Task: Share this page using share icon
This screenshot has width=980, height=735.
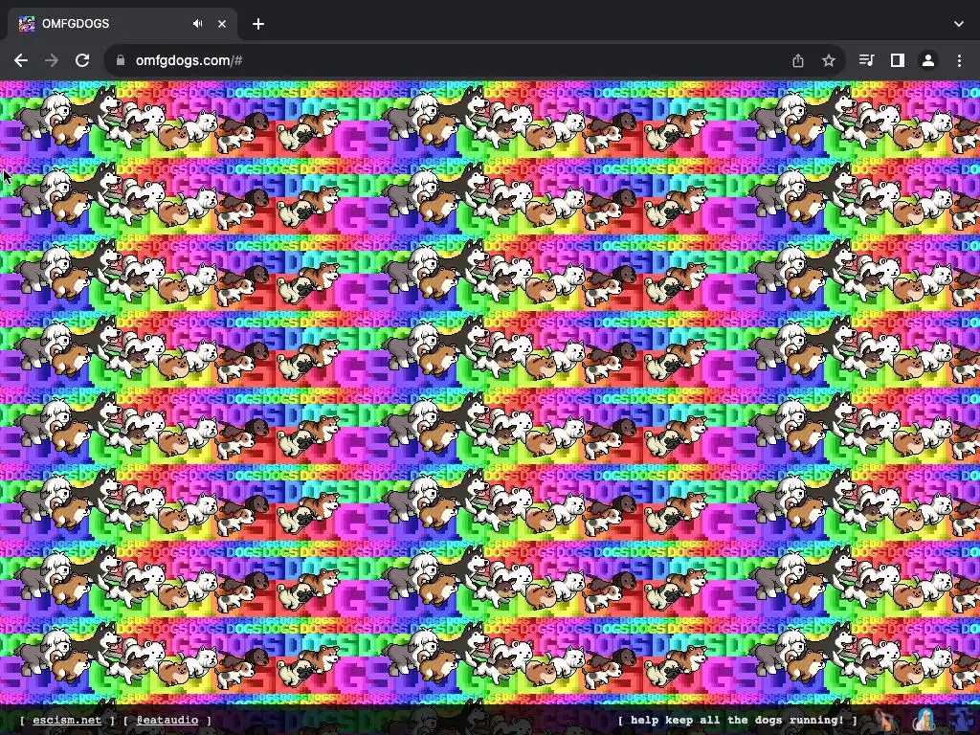Action: pyautogui.click(x=798, y=60)
